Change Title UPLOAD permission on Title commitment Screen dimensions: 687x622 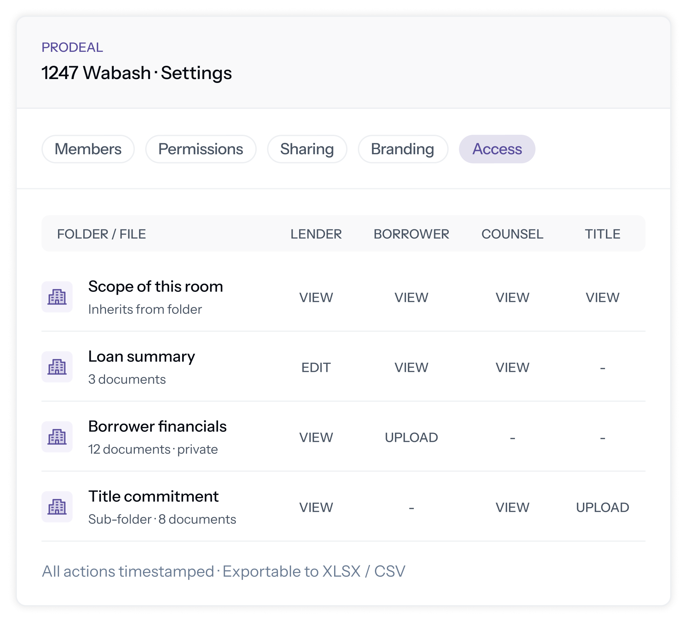[602, 508]
